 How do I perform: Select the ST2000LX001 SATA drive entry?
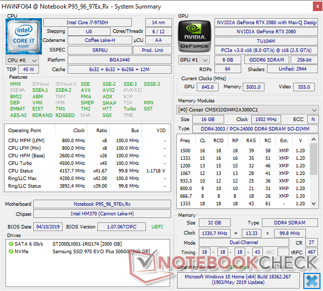click(x=87, y=244)
